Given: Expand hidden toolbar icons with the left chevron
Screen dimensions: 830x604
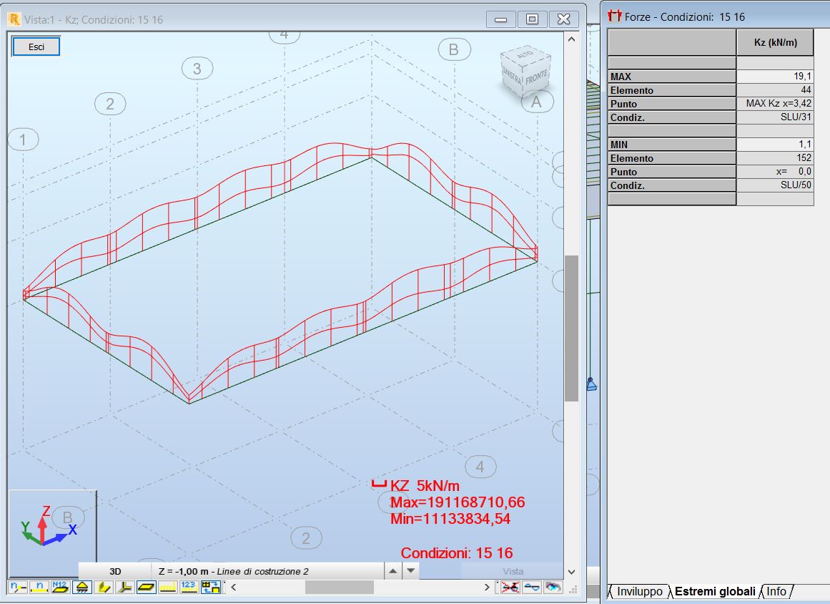Looking at the screenshot, I should (x=234, y=586).
